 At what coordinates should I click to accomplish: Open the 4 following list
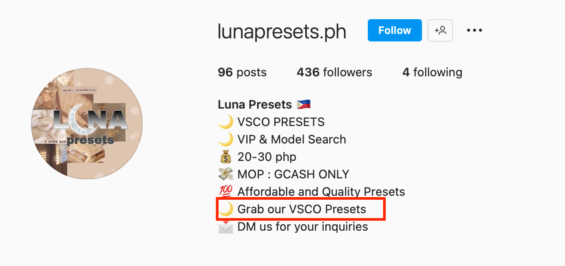[432, 72]
